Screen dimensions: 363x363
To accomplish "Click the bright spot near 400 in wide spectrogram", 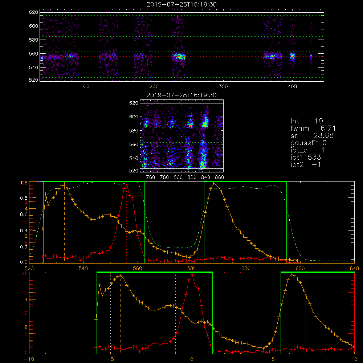I will pyautogui.click(x=293, y=56).
